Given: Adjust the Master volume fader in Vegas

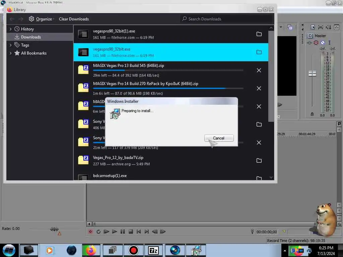Looking at the screenshot, I should [312, 73].
